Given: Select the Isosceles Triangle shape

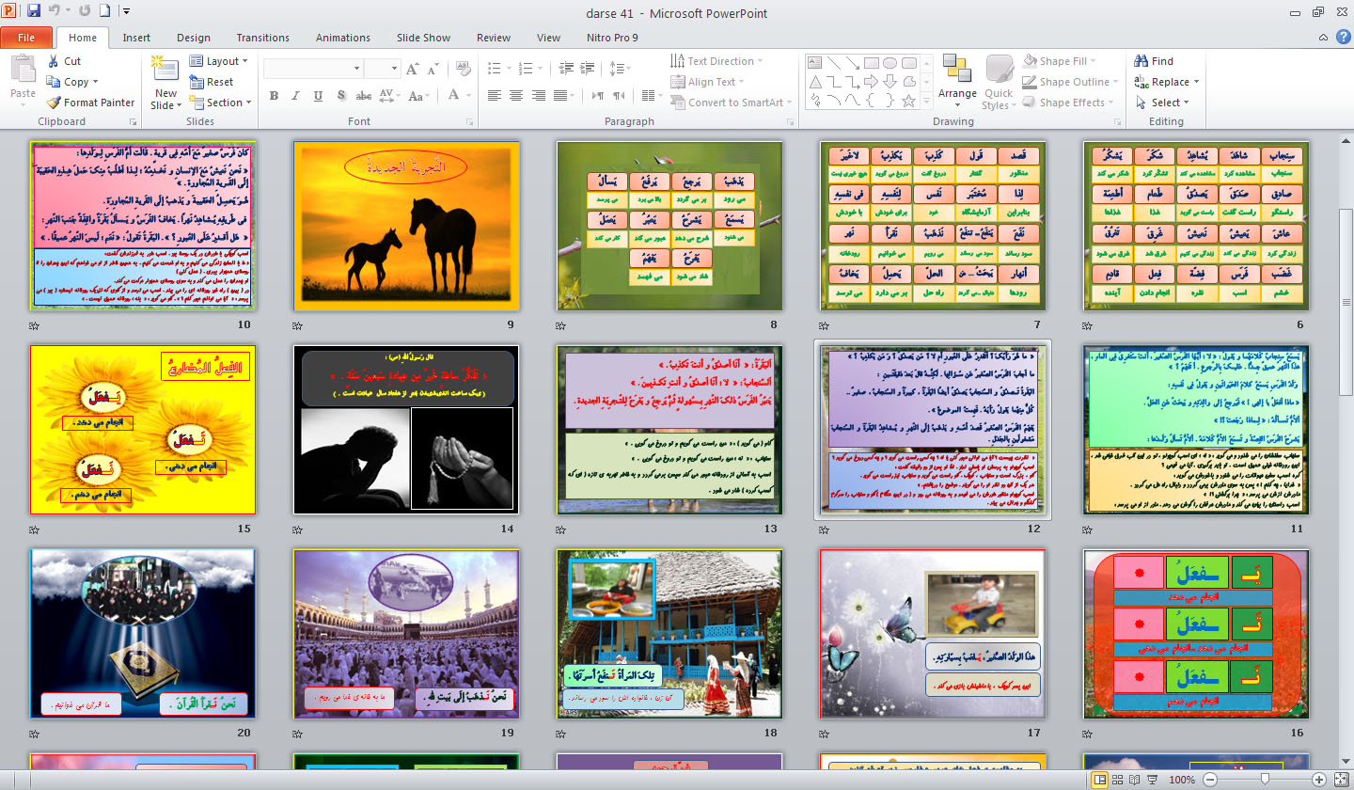Looking at the screenshot, I should click(x=816, y=81).
